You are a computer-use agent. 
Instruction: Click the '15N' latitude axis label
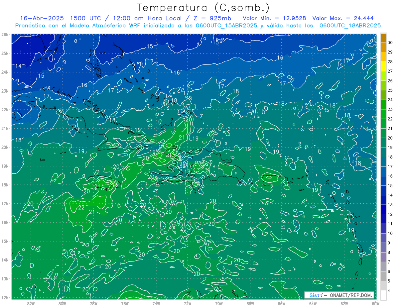coord(5,241)
